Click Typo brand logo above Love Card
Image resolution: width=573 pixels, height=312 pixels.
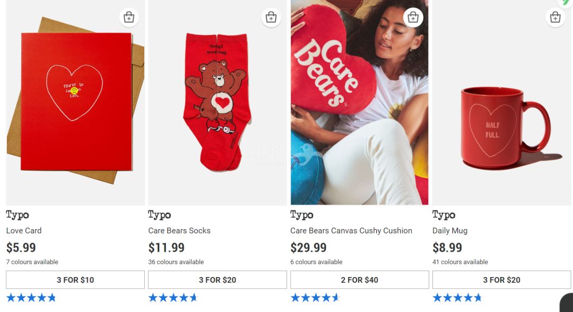[18, 215]
